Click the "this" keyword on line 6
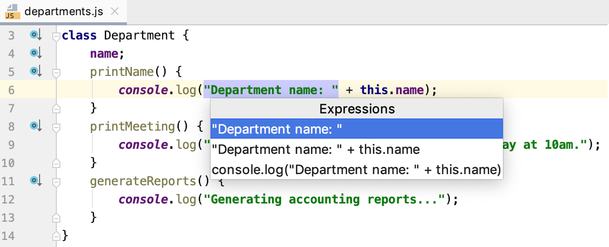609x247 pixels. (x=375, y=90)
